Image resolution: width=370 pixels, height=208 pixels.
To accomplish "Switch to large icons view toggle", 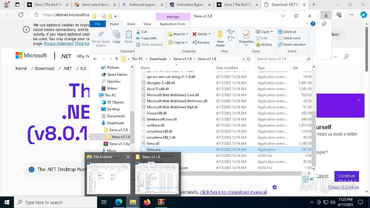I will [x=312, y=179].
